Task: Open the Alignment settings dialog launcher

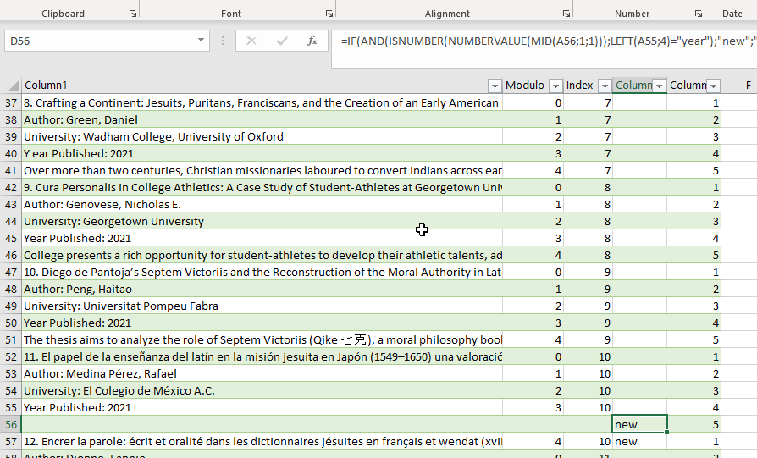Action: (x=566, y=14)
